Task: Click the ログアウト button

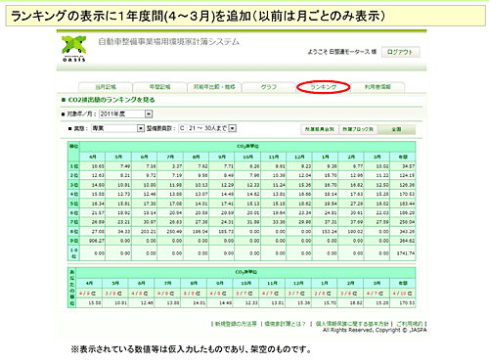Action: click(x=400, y=52)
